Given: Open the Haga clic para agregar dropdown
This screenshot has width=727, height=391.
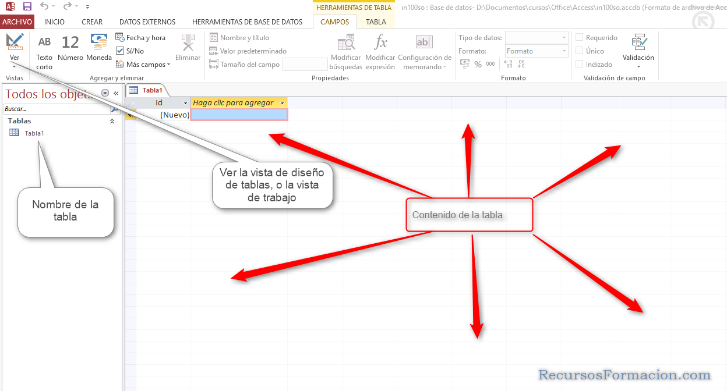Looking at the screenshot, I should 282,102.
